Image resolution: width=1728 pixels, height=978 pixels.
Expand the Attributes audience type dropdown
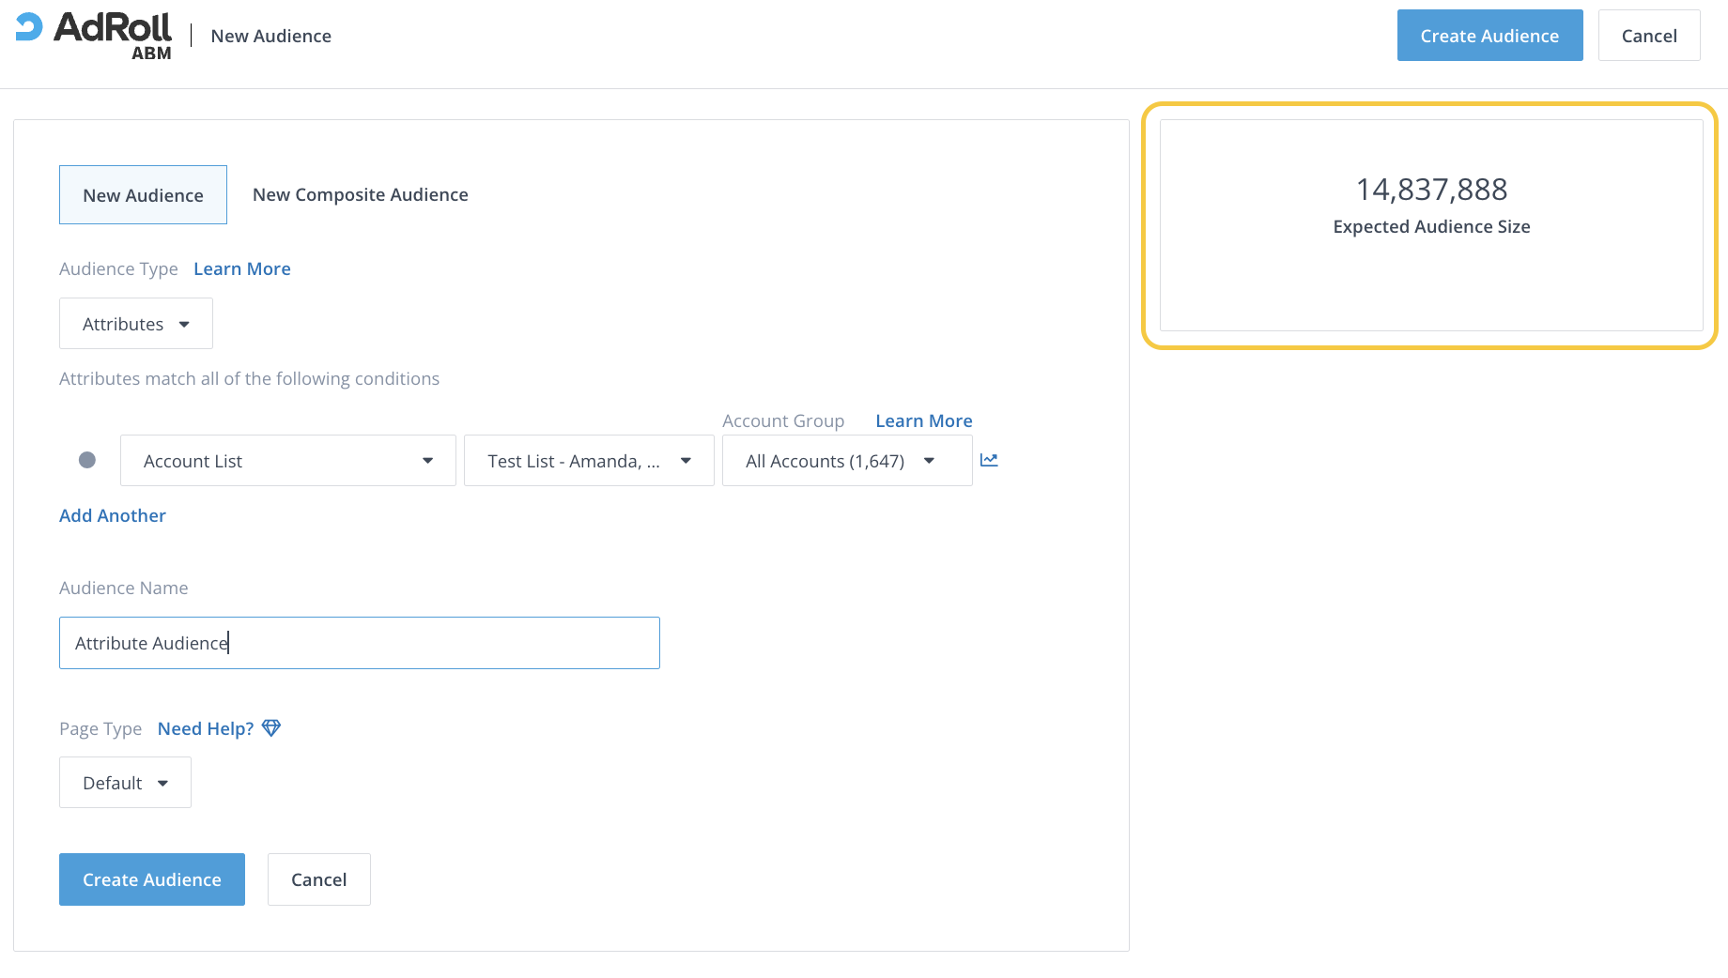click(136, 324)
